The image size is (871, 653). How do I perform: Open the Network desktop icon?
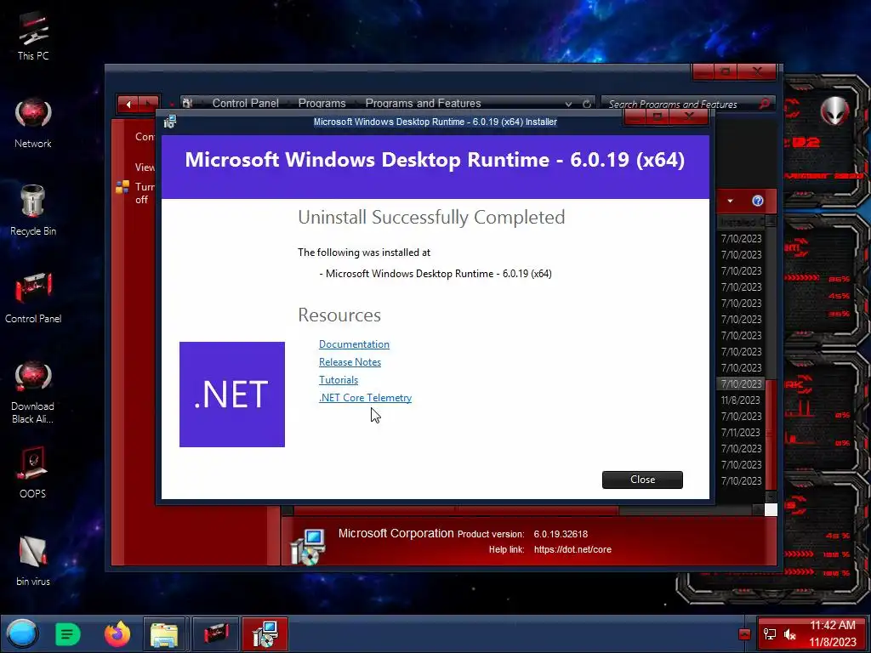pos(33,123)
